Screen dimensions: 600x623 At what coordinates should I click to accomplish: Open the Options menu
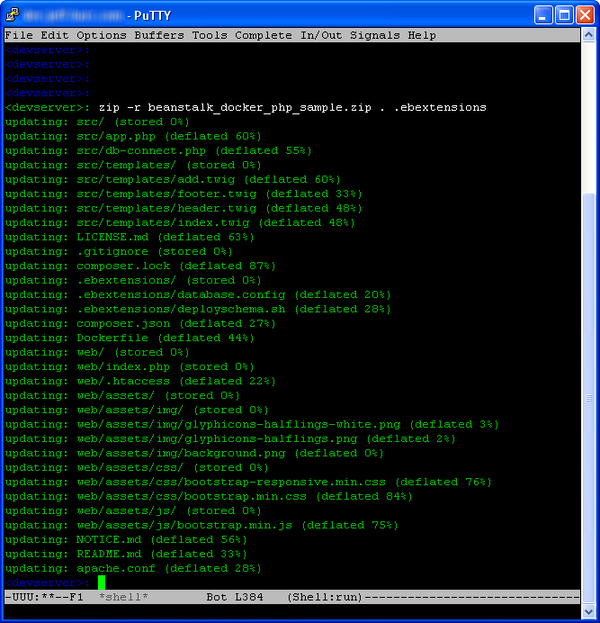(102, 35)
